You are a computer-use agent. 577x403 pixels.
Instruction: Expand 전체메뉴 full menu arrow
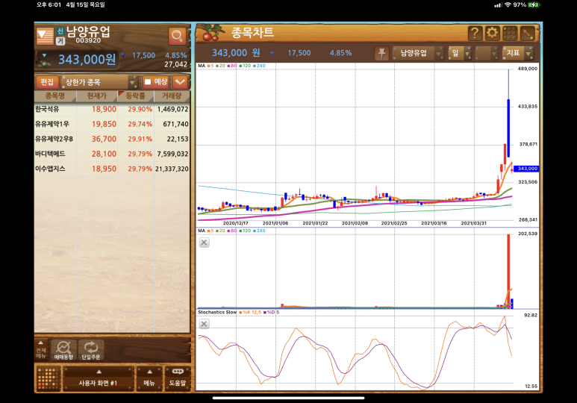point(41,349)
